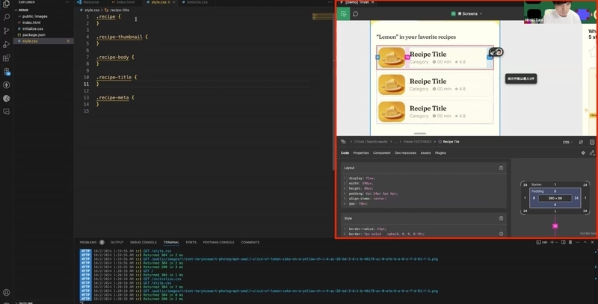598x304 pixels.
Task: Click info icon beside border style line
Action: click(x=501, y=234)
